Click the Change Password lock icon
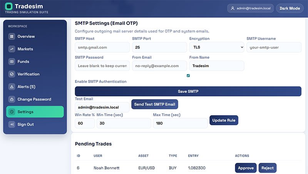Viewport: 308px width, 174px height. [x=12, y=99]
